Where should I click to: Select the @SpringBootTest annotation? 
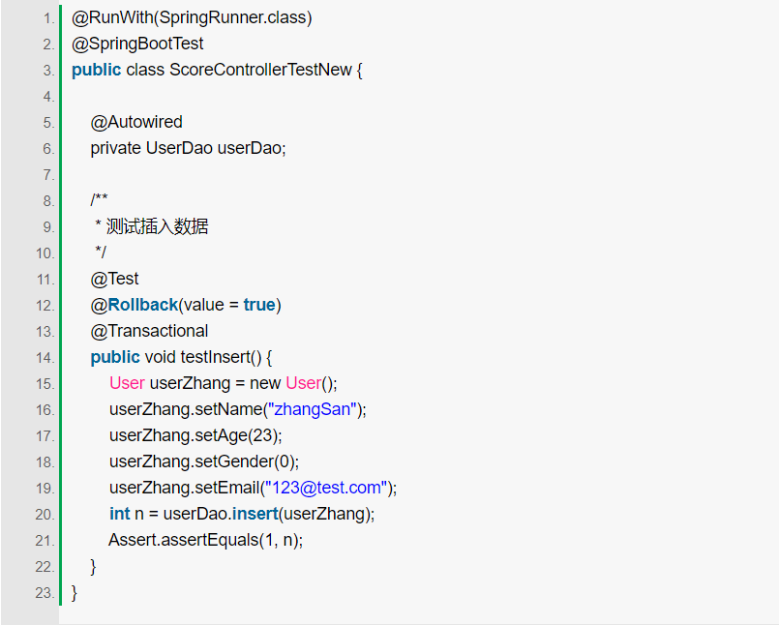137,44
